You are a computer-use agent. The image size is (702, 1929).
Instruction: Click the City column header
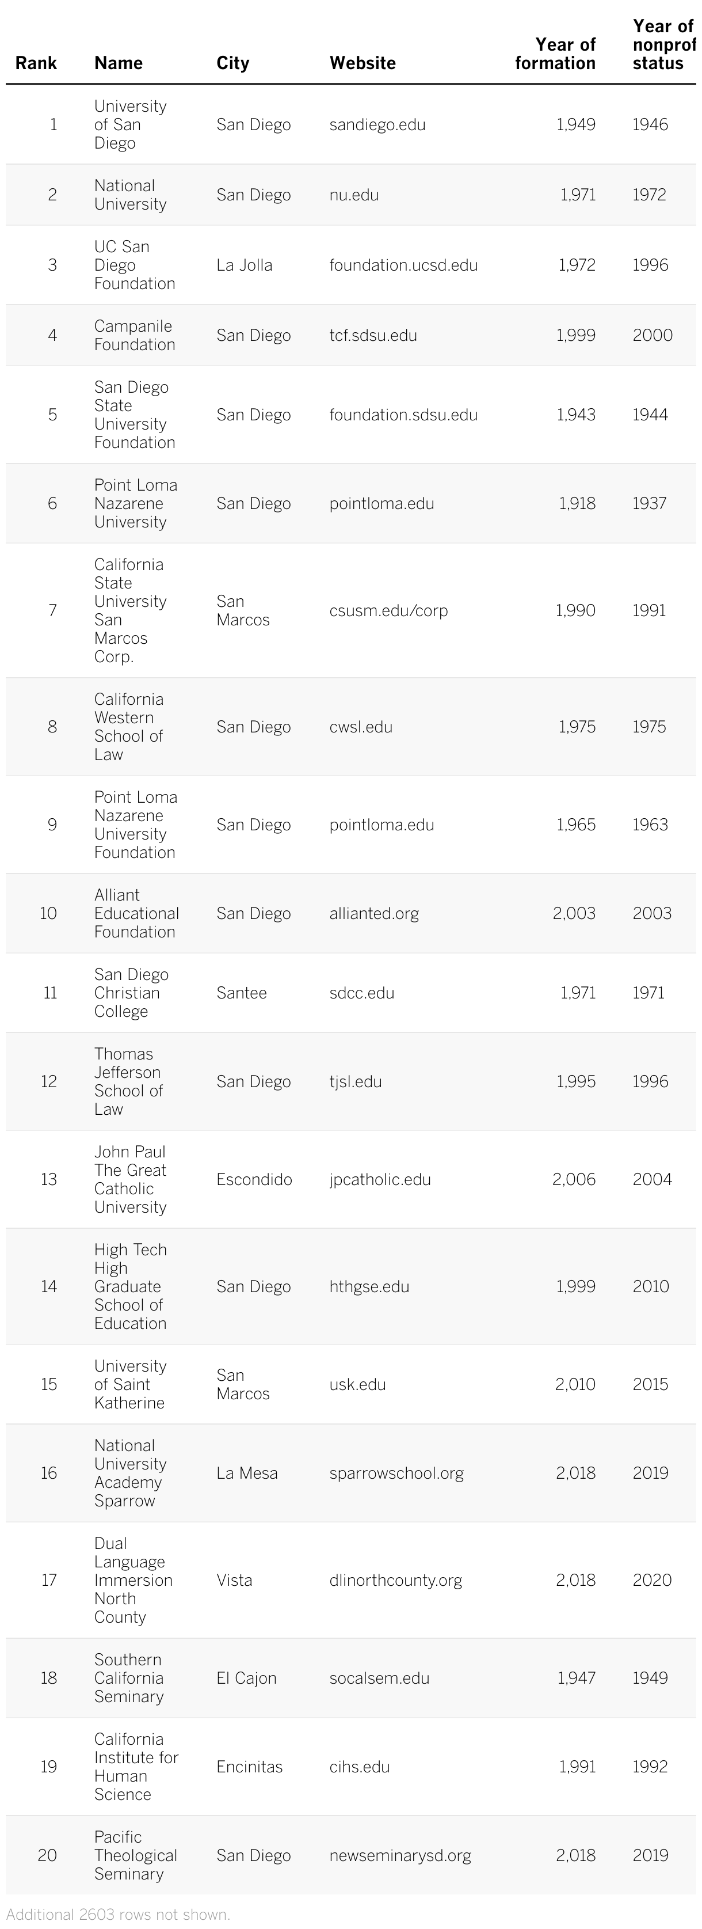coord(232,63)
